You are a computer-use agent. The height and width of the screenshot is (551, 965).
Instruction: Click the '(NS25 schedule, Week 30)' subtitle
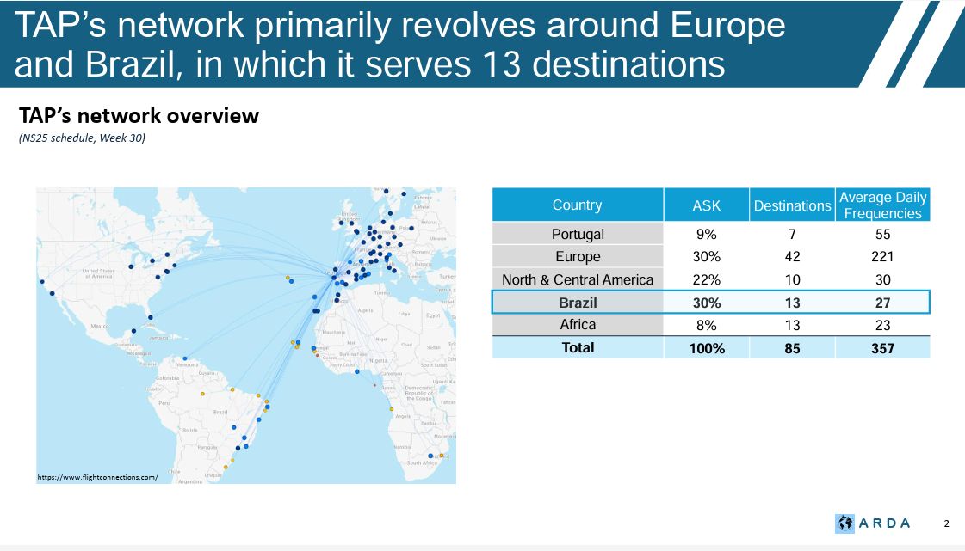[x=83, y=138]
